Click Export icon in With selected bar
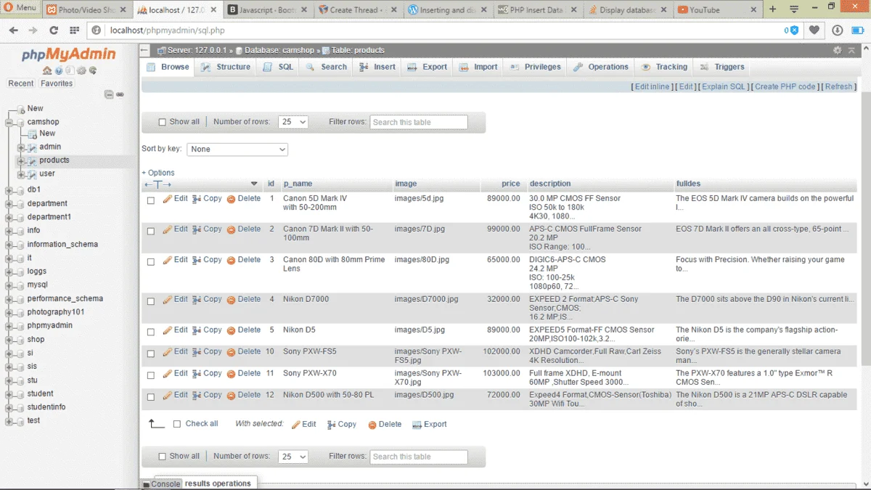 [x=417, y=425]
